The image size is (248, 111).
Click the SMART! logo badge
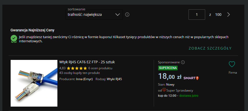click(x=191, y=78)
